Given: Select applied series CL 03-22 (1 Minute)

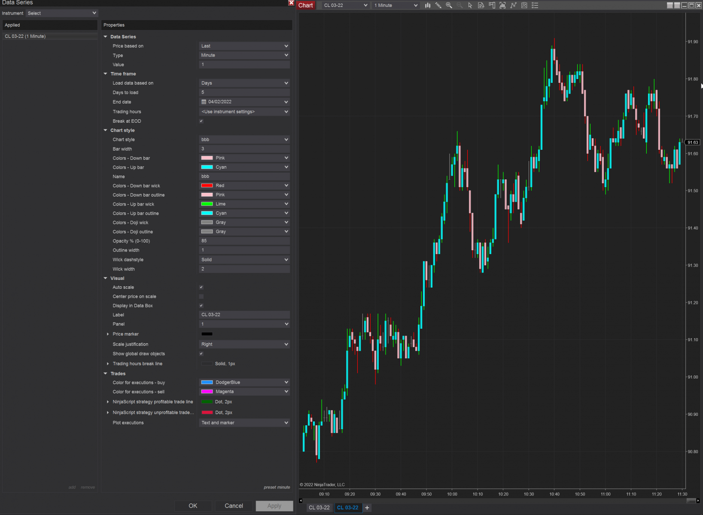Looking at the screenshot, I should 50,36.
